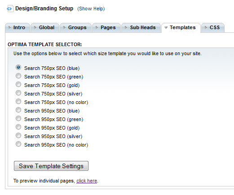The width and height of the screenshot is (234, 195).
Task: Click the arrow icon on Sub Heads tab
Action: click(x=126, y=27)
